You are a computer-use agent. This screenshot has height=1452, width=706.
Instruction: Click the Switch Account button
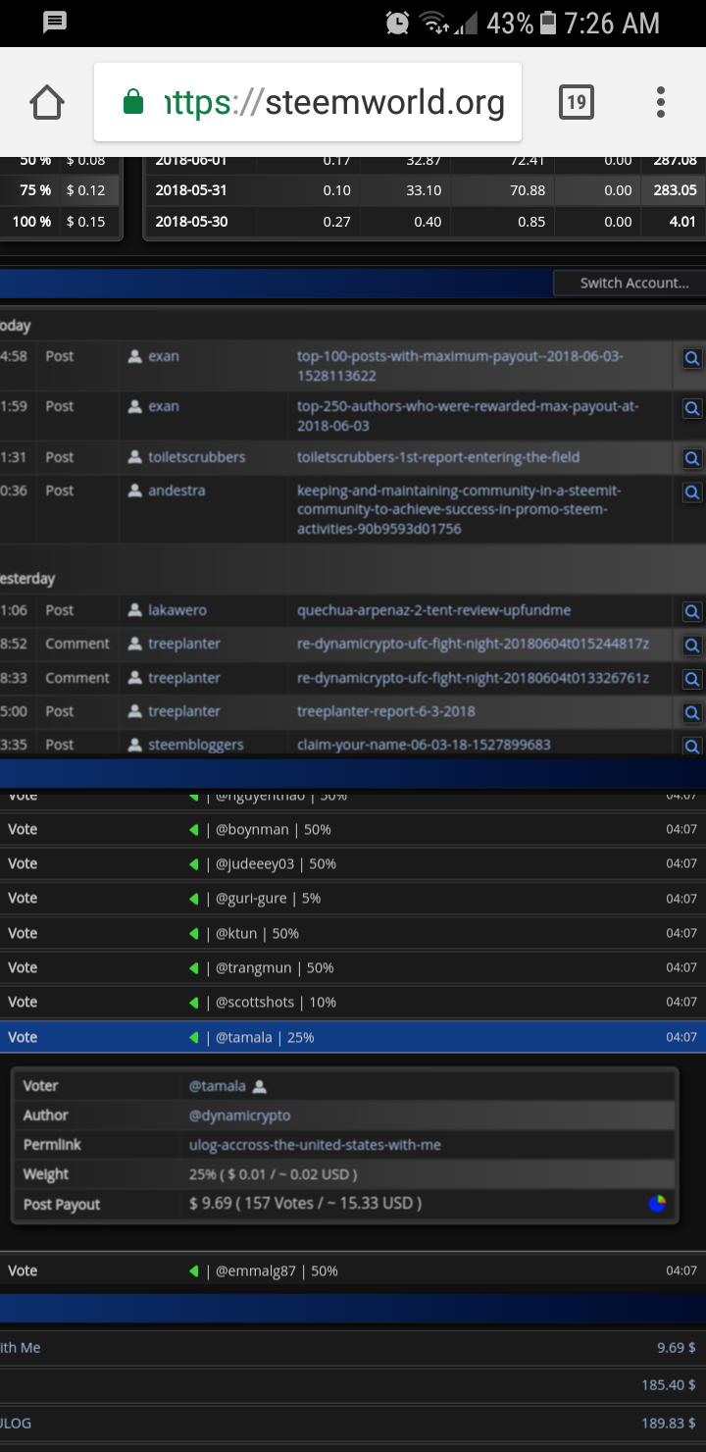pyautogui.click(x=630, y=283)
